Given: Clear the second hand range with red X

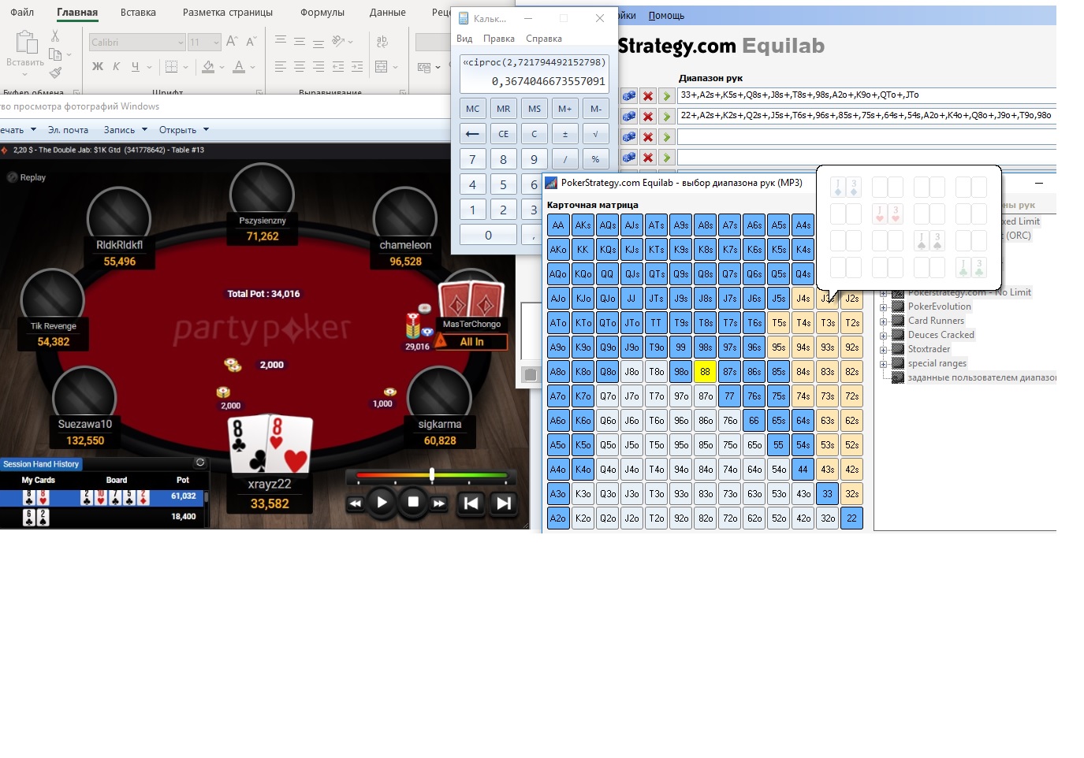Looking at the screenshot, I should 648,117.
